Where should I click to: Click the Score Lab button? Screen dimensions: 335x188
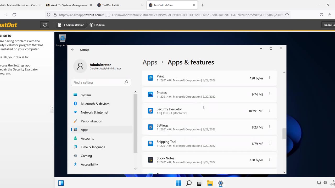point(329,25)
